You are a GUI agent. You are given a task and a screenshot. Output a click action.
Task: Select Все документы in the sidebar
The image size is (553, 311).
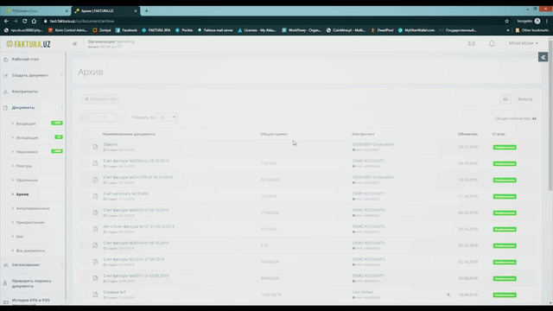click(x=30, y=251)
